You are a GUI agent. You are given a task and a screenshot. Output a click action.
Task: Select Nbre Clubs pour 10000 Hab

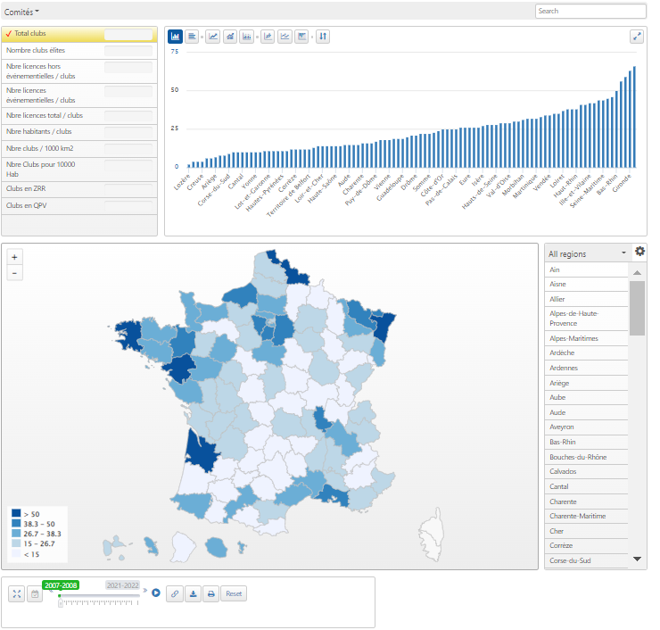(x=79, y=170)
